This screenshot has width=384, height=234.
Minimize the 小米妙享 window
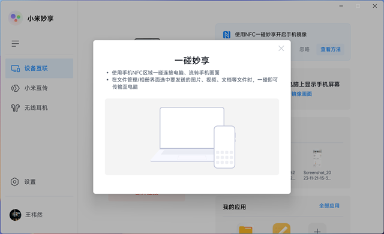[341, 6]
